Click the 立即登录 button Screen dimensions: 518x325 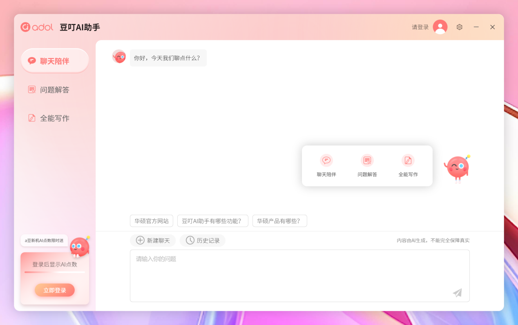pyautogui.click(x=55, y=290)
